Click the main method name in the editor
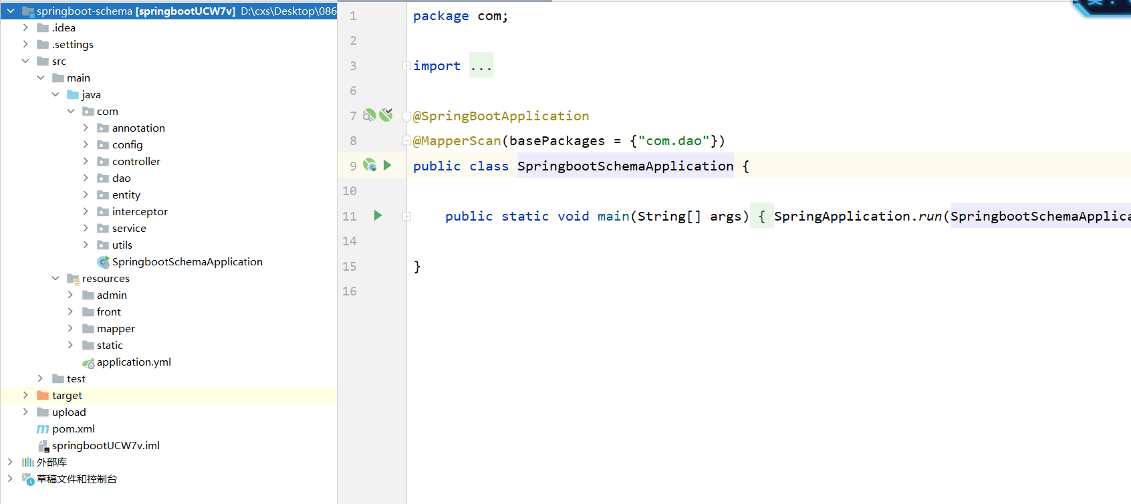 (x=614, y=216)
